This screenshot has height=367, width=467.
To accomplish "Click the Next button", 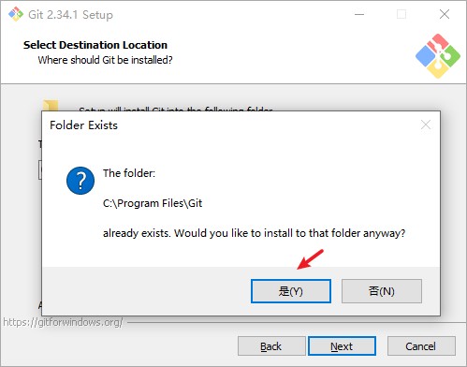I will 342,346.
